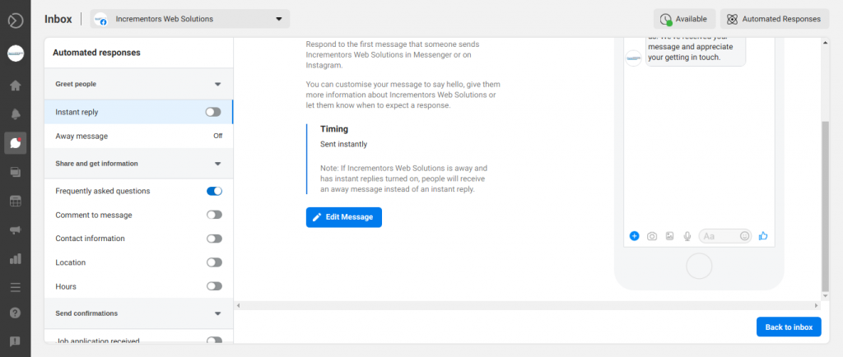The image size is (843, 357).
Task: Click the horizontal scrollbar right arrow
Action: (x=817, y=305)
